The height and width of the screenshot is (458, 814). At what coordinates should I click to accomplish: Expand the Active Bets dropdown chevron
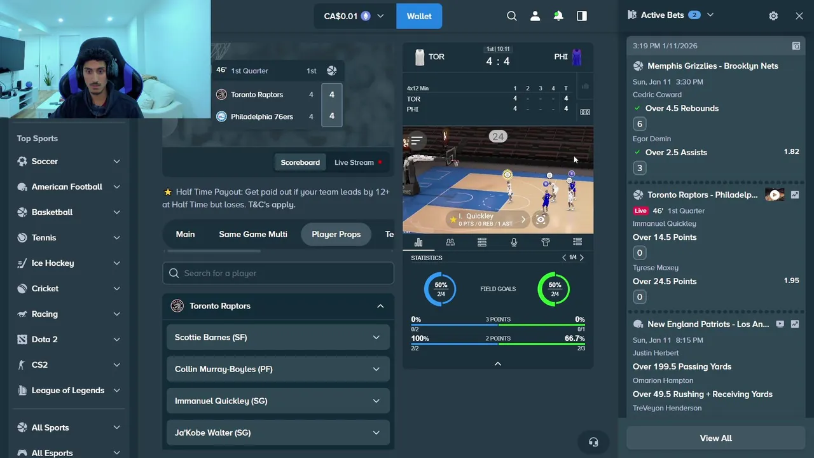click(x=710, y=15)
